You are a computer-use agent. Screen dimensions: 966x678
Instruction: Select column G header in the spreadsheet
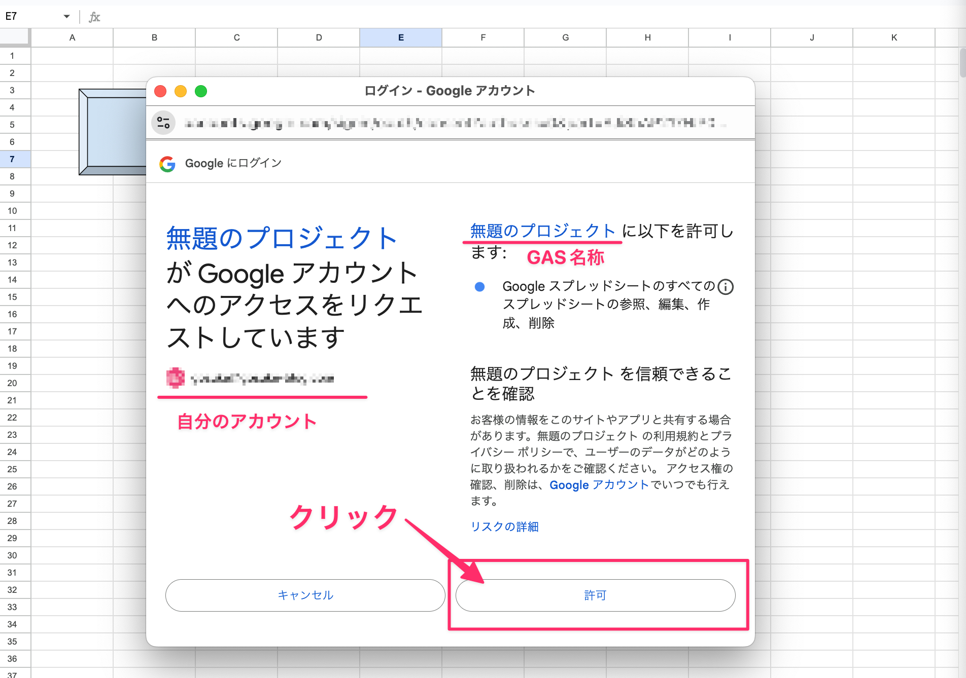(565, 37)
